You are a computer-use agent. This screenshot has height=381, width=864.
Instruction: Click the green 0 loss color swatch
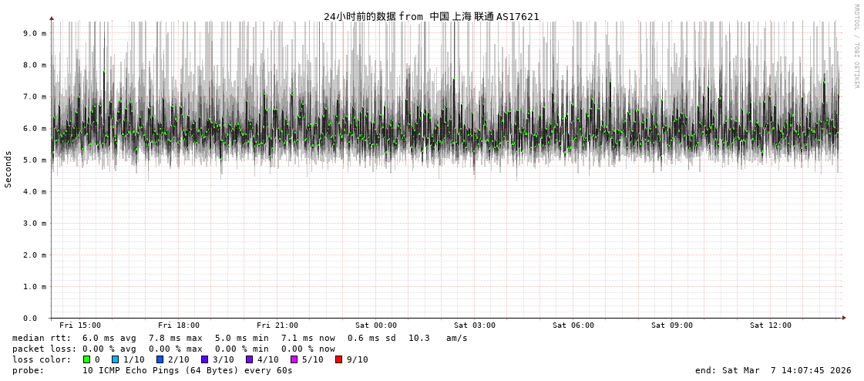coord(86,359)
